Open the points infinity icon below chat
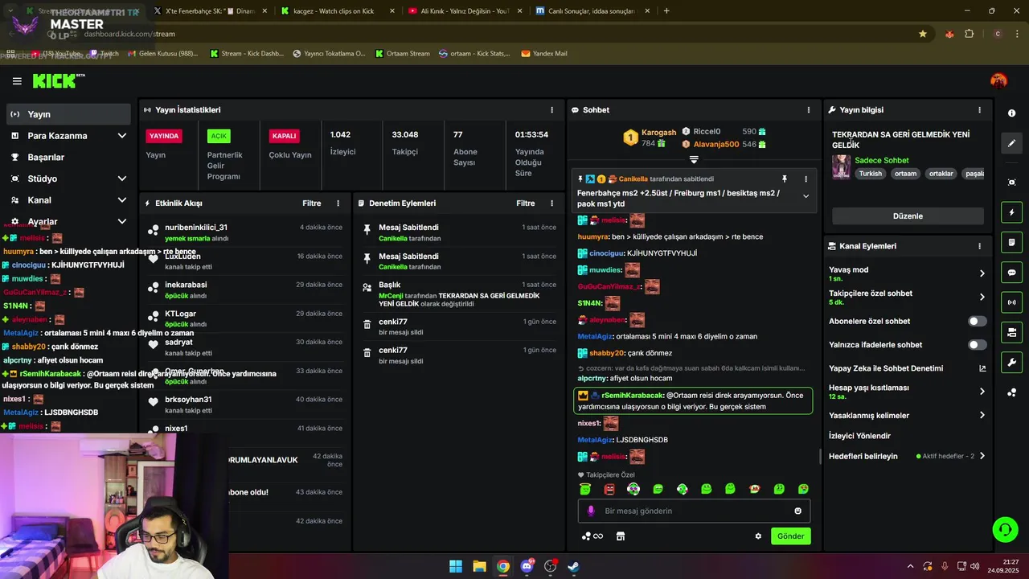 [x=592, y=536]
